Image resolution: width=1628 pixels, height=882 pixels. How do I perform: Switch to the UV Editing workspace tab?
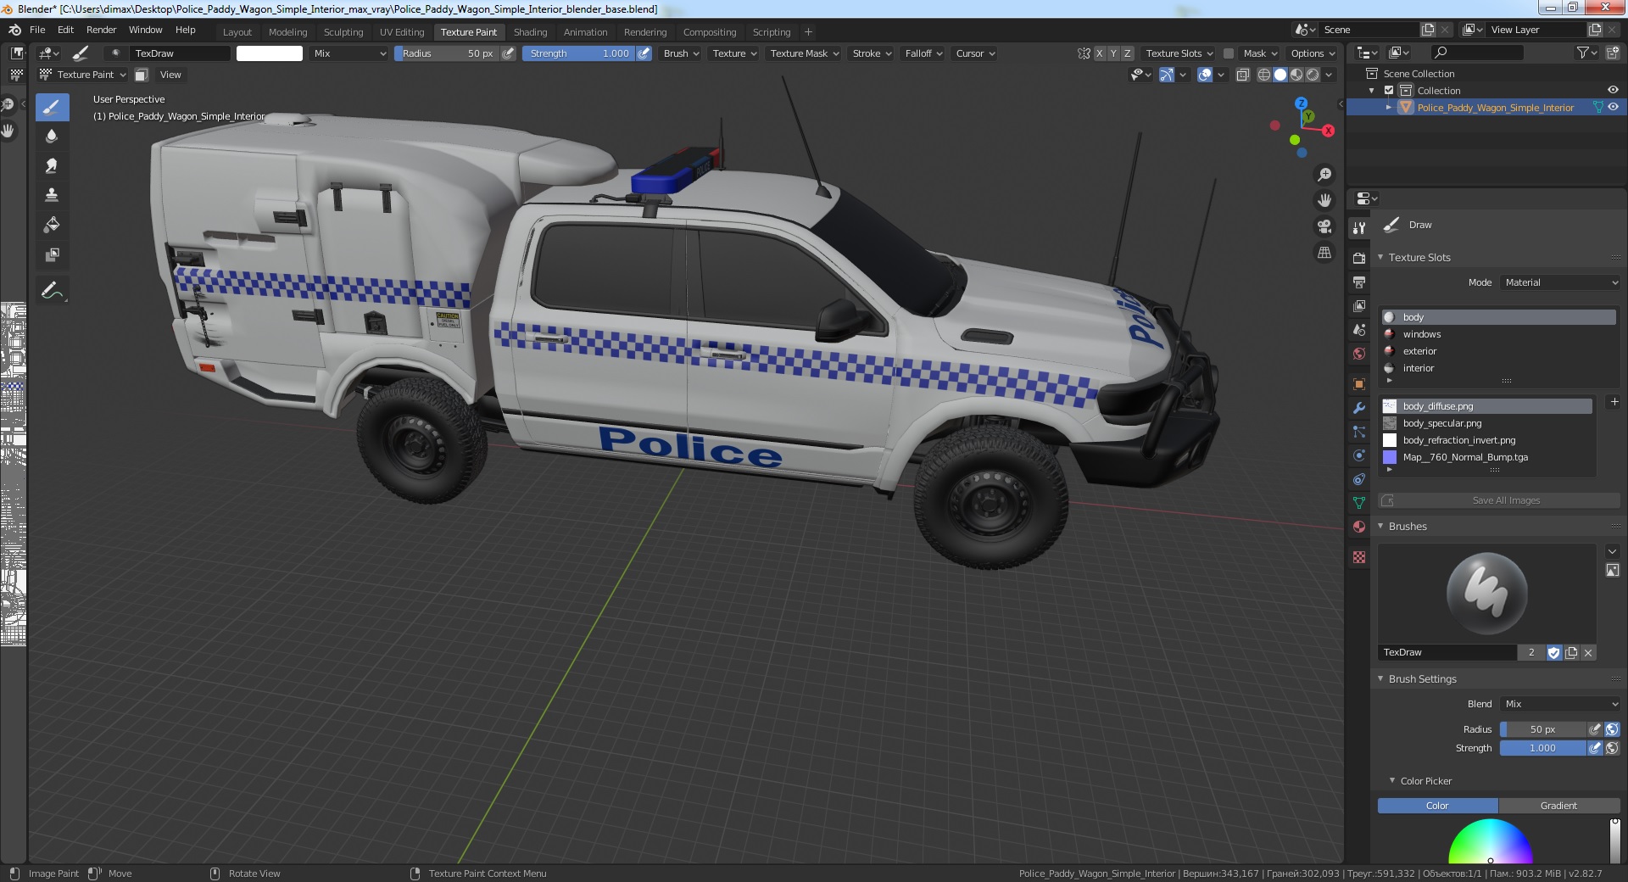tap(402, 32)
